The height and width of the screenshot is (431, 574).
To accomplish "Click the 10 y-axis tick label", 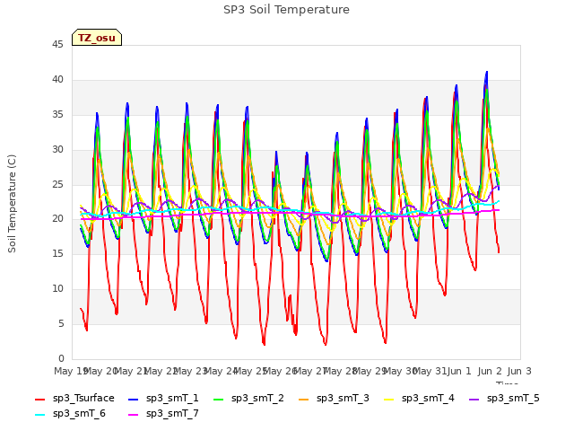I will (x=57, y=289).
